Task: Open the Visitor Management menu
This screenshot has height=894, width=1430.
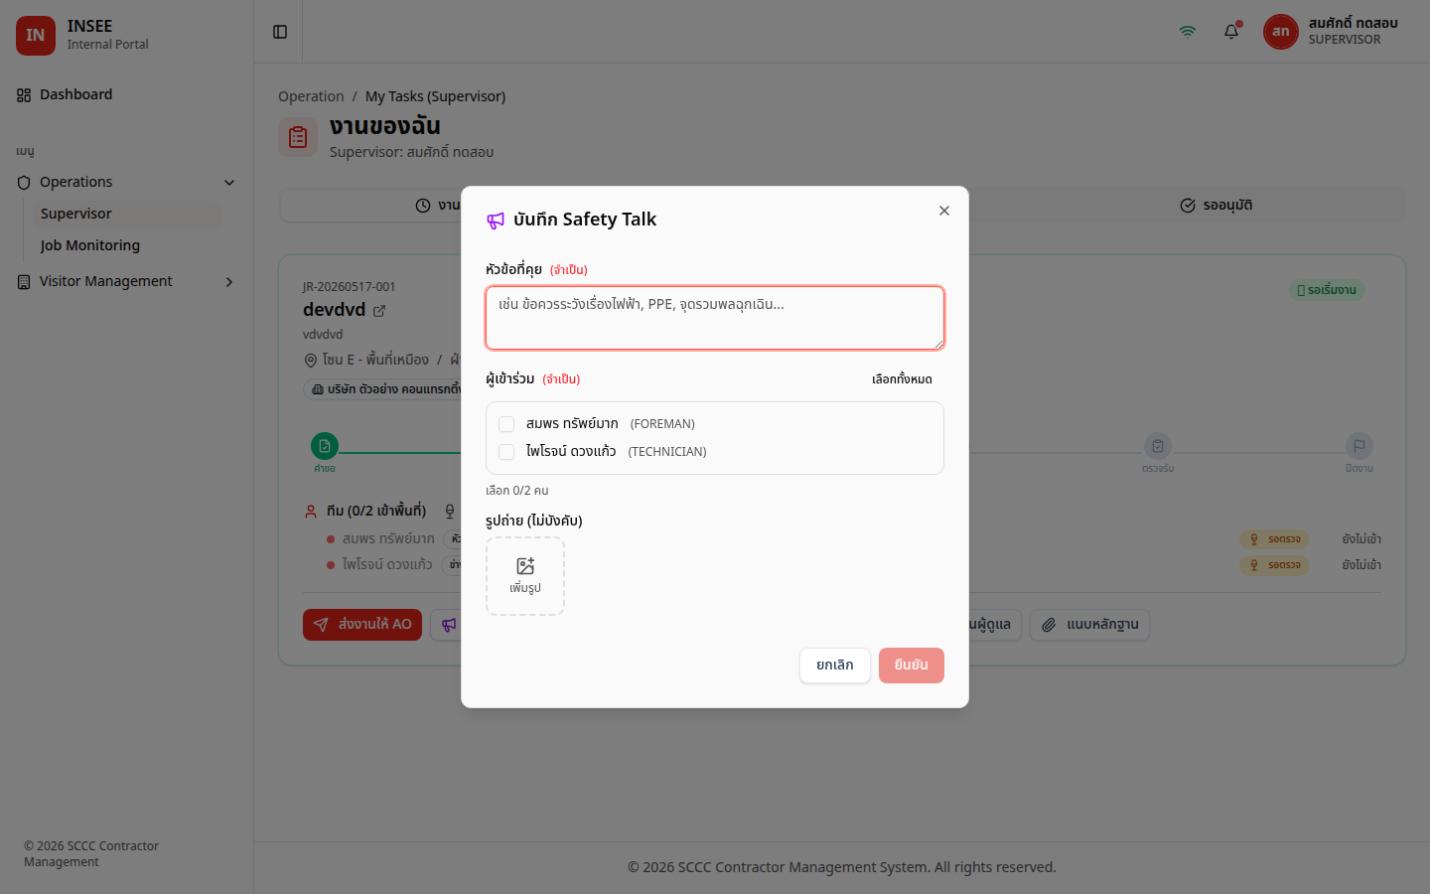Action: (126, 282)
